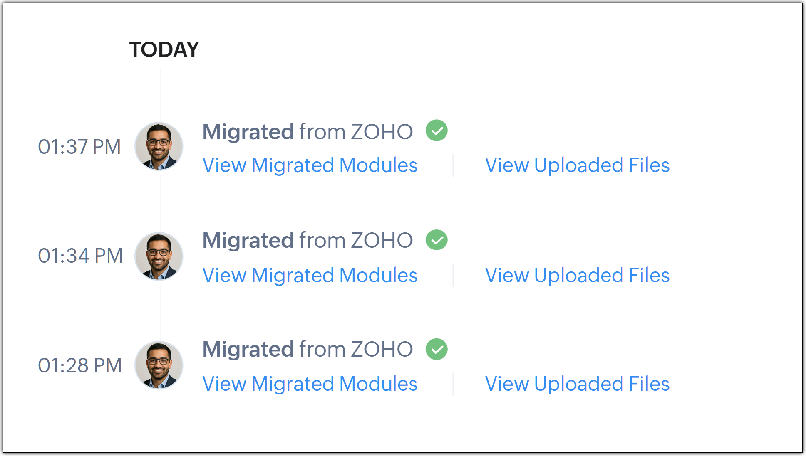Select the 01:37 PM timestamp
Image resolution: width=806 pixels, height=456 pixels.
[x=79, y=147]
